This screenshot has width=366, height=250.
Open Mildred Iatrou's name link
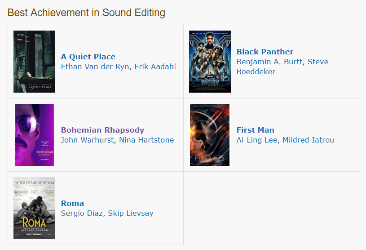click(x=309, y=140)
